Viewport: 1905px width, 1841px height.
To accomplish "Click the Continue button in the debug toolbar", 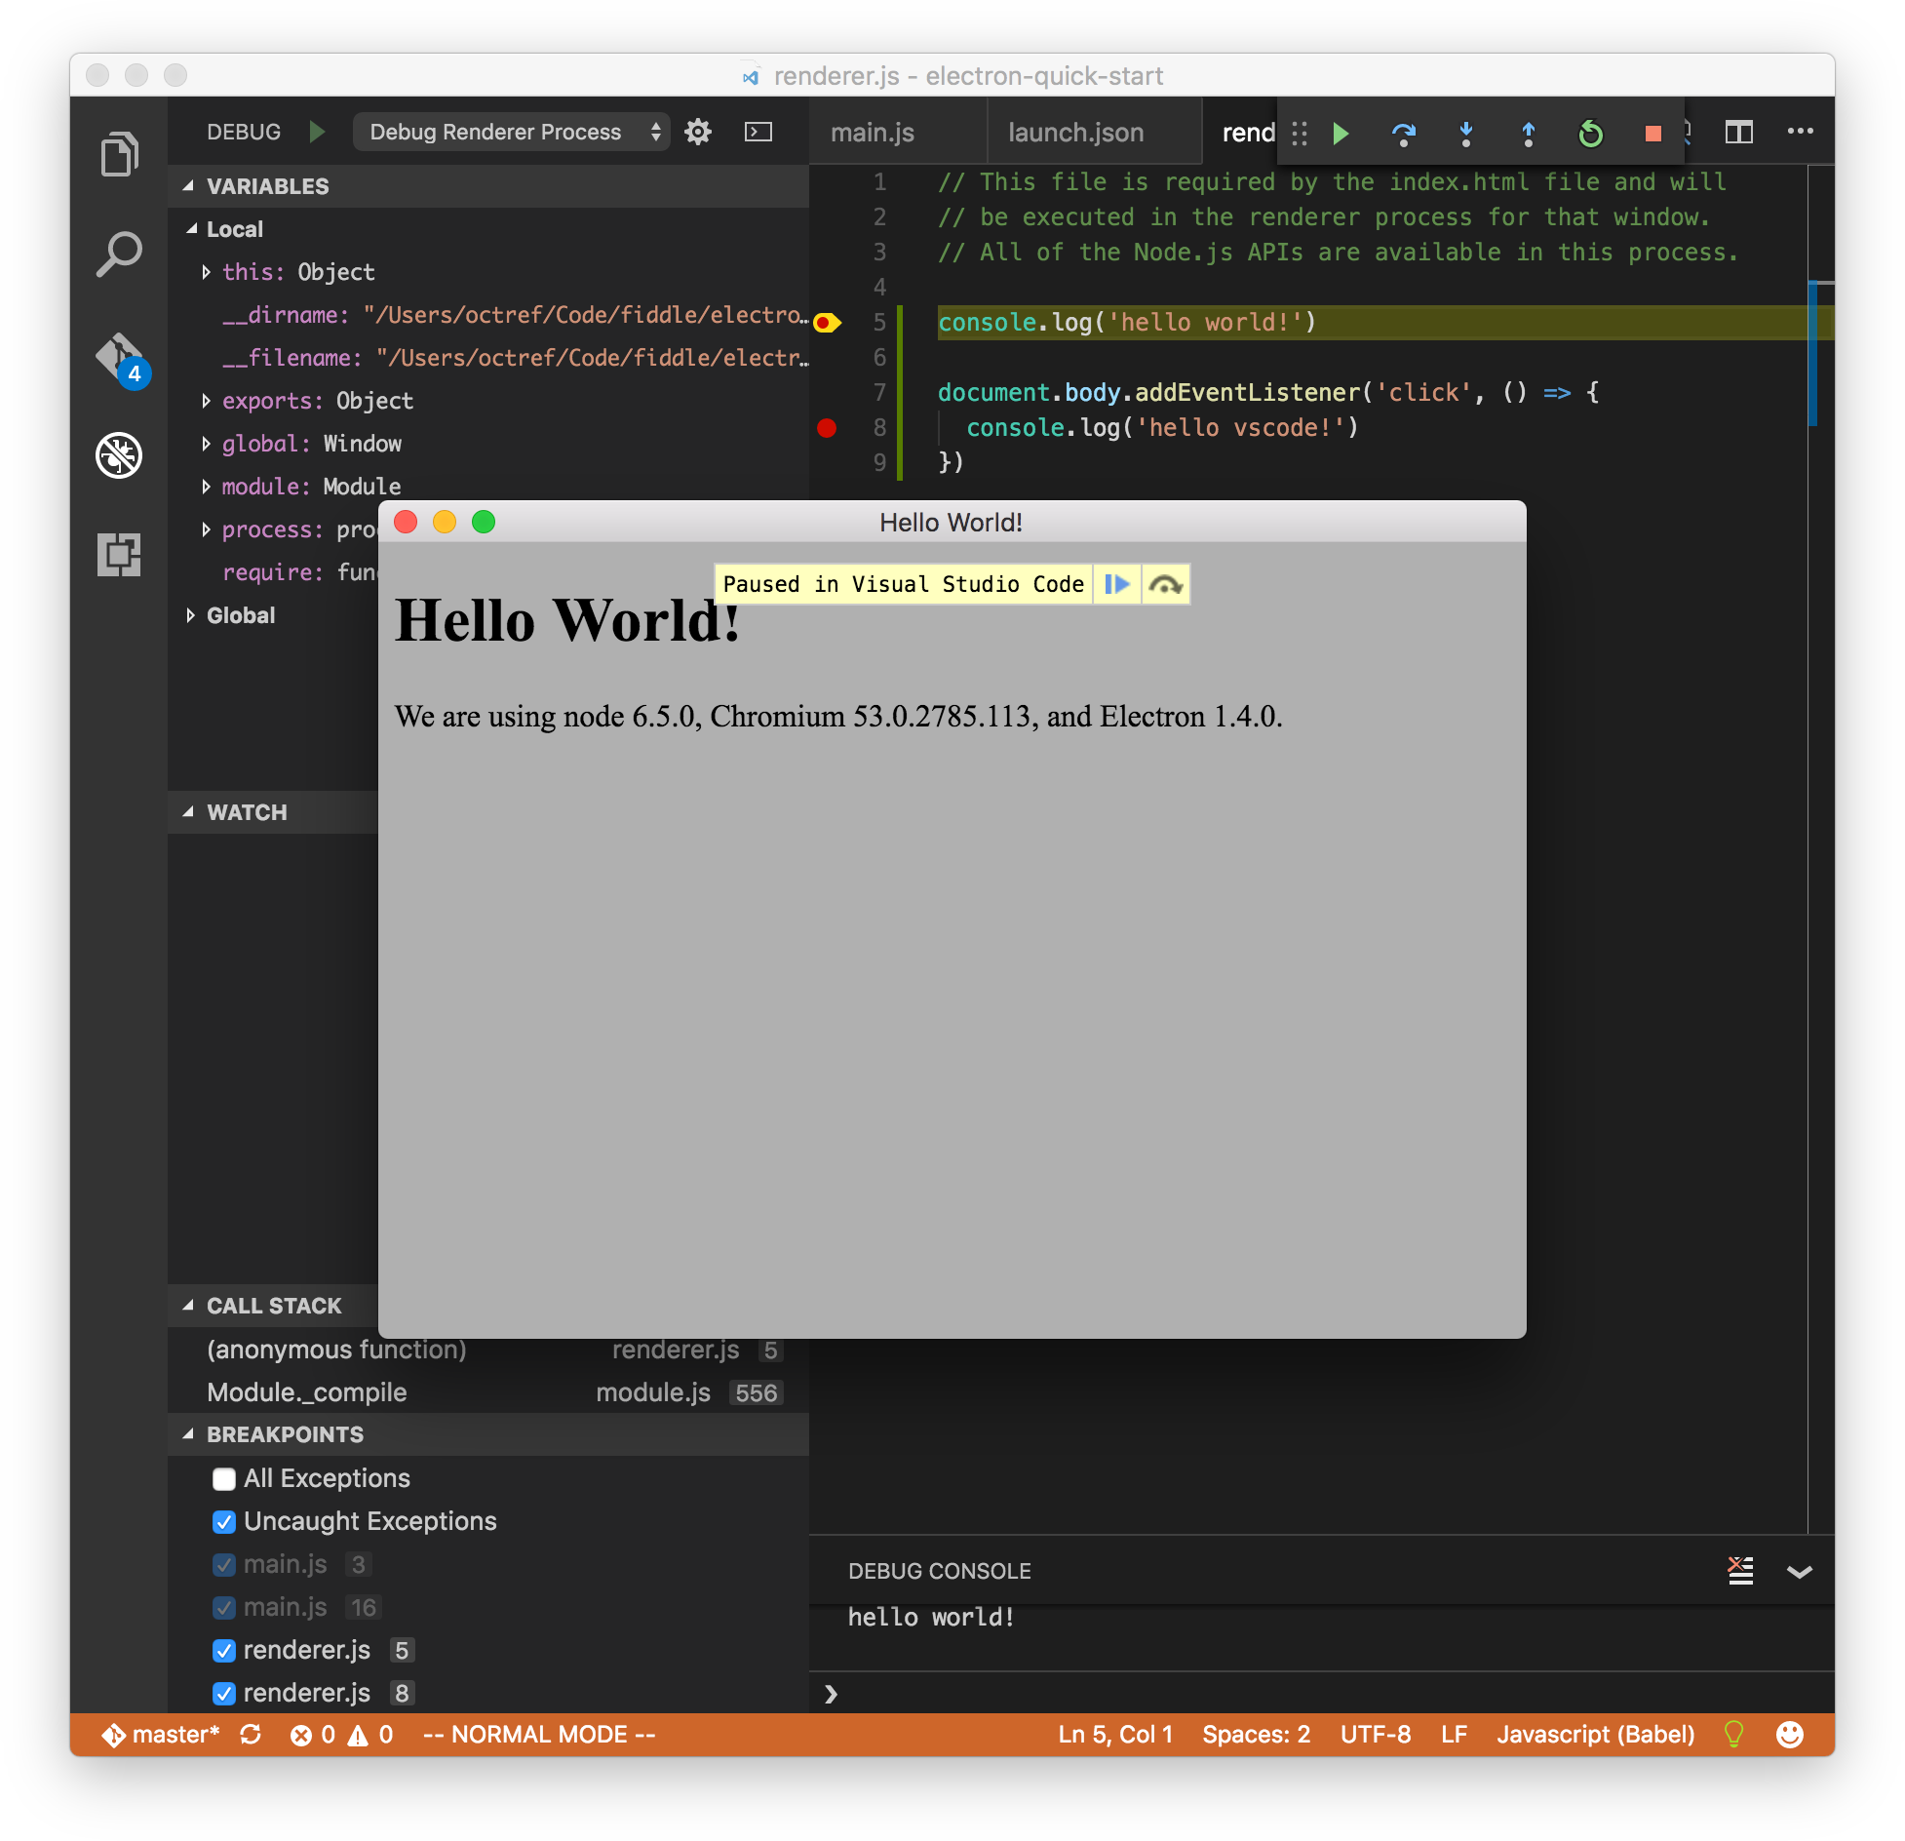I will pos(1341,135).
